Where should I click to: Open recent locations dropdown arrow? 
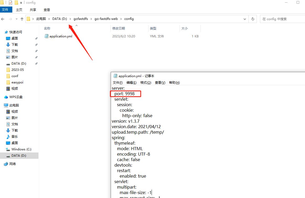pyautogui.click(x=16, y=19)
